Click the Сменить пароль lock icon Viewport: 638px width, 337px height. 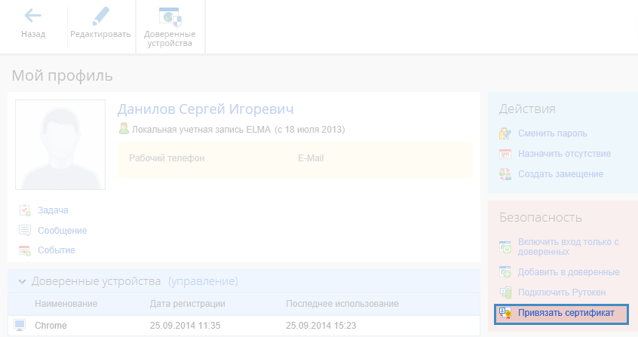[x=505, y=133]
